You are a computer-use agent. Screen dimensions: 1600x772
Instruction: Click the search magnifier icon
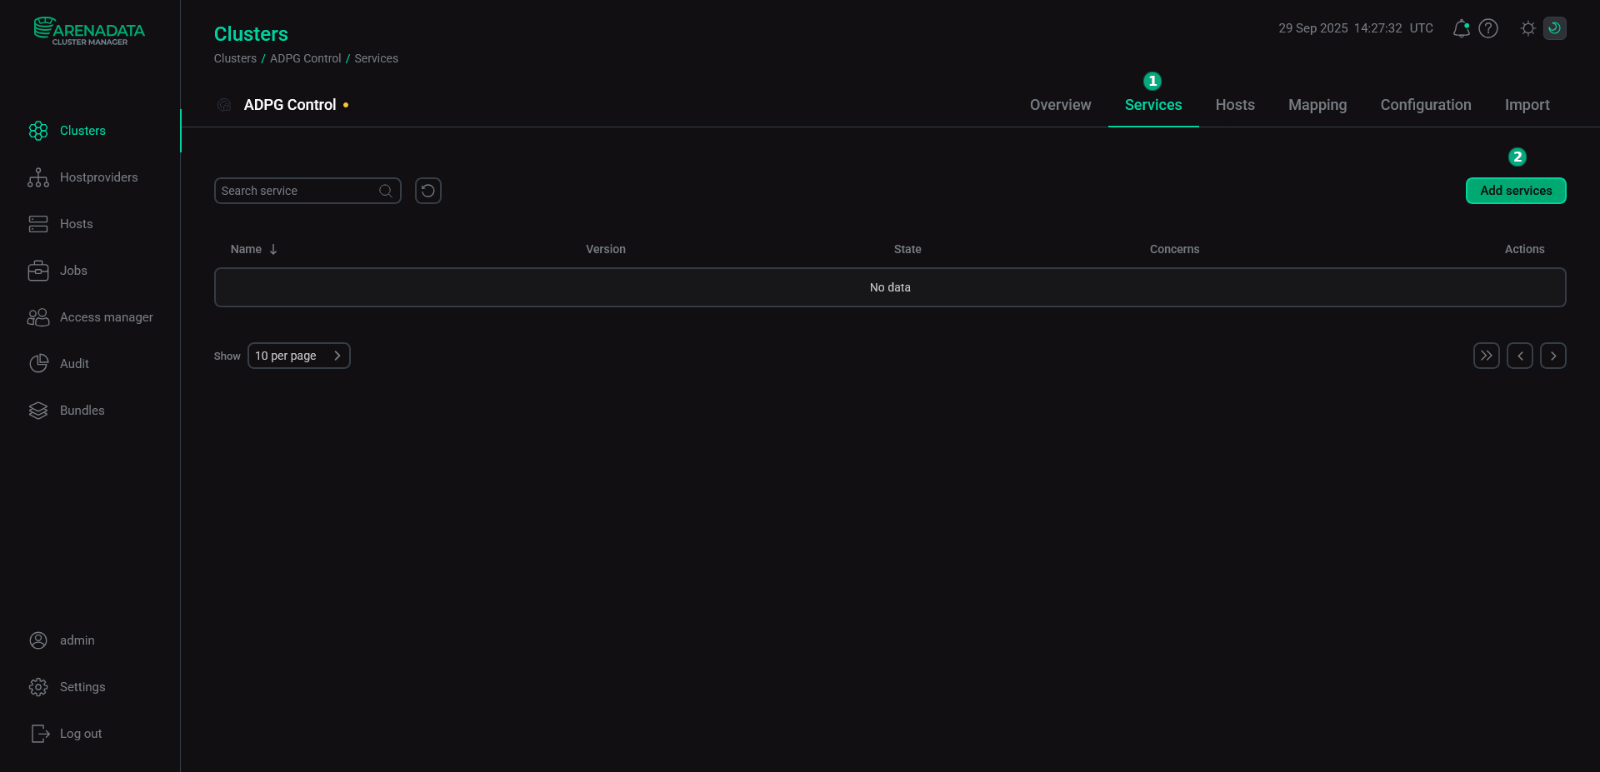tap(386, 191)
